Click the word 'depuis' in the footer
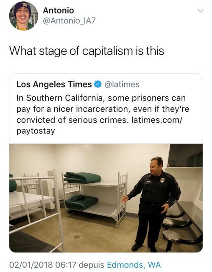 tap(92, 265)
